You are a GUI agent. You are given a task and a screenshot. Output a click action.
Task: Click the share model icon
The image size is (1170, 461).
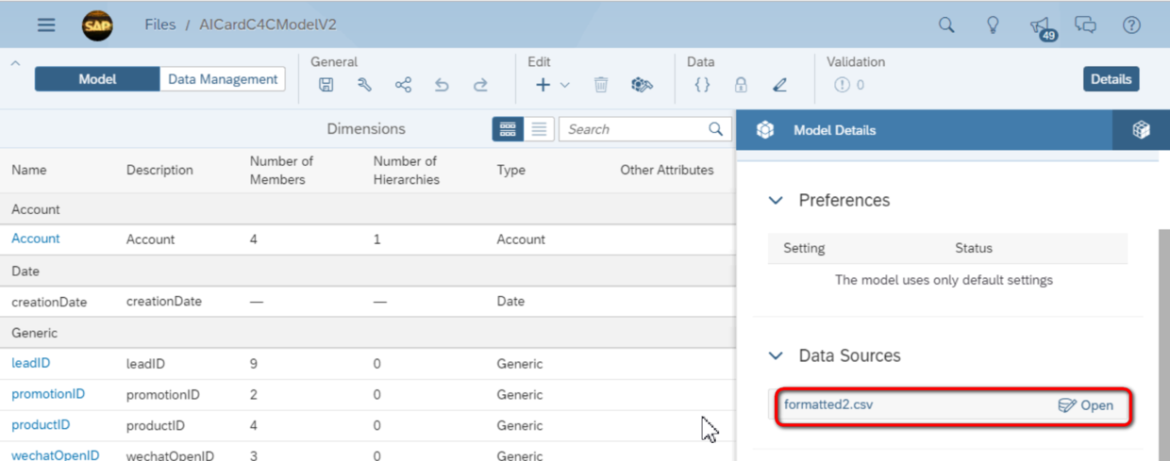(403, 85)
